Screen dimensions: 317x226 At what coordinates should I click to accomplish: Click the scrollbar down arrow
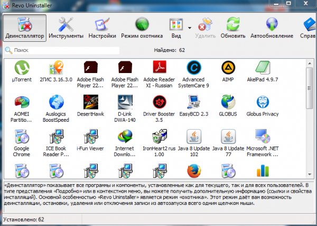tap(310, 174)
